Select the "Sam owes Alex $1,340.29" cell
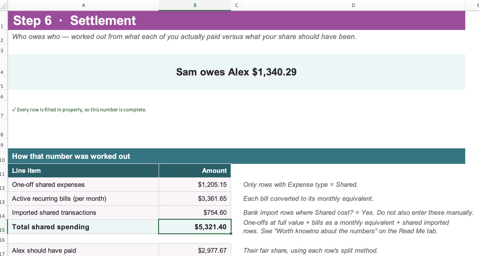The width and height of the screenshot is (479, 256). pyautogui.click(x=237, y=72)
